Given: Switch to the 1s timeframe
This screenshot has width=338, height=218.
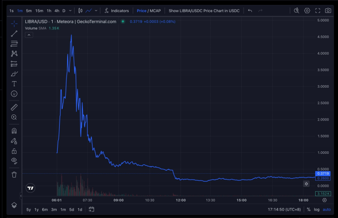Looking at the screenshot, I should 11,11.
